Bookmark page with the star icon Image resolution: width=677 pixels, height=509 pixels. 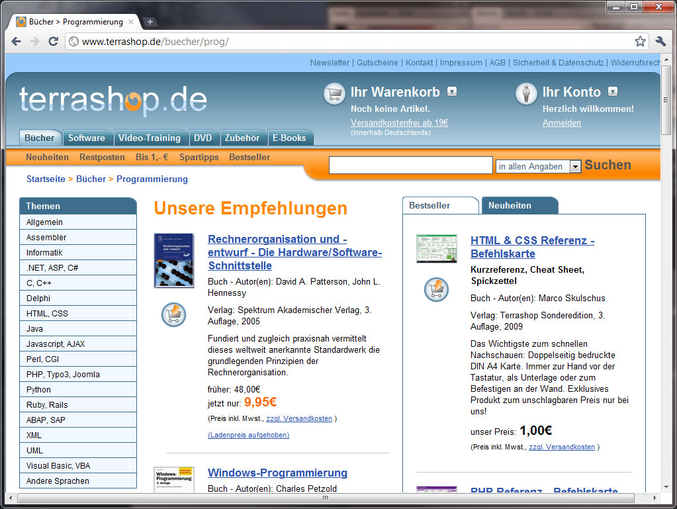point(640,41)
